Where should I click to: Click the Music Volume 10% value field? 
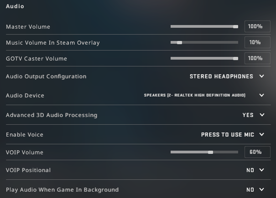coord(257,43)
